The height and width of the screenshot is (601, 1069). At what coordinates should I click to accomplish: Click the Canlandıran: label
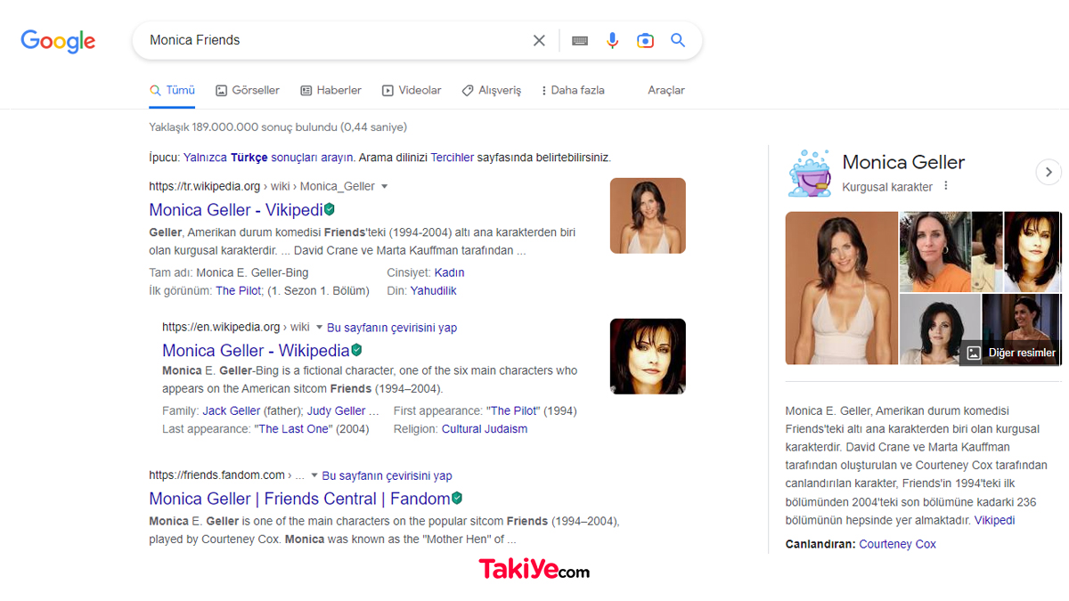820,544
